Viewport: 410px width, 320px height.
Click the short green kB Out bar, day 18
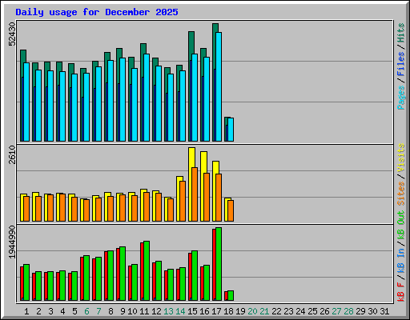pyautogui.click(x=231, y=295)
